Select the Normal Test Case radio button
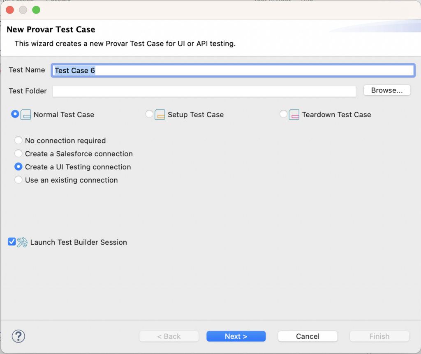The height and width of the screenshot is (354, 421). click(x=15, y=114)
